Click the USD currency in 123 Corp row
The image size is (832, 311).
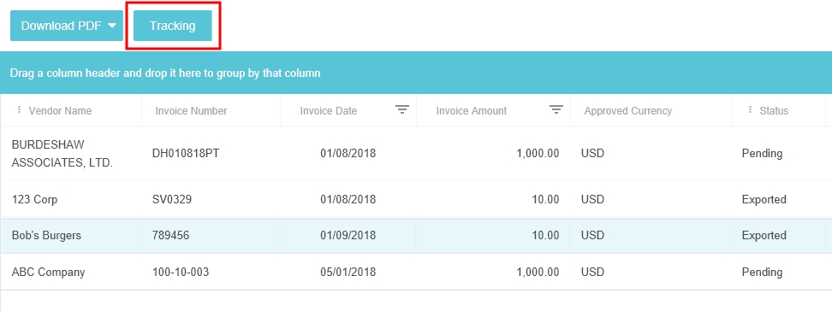[x=592, y=200]
